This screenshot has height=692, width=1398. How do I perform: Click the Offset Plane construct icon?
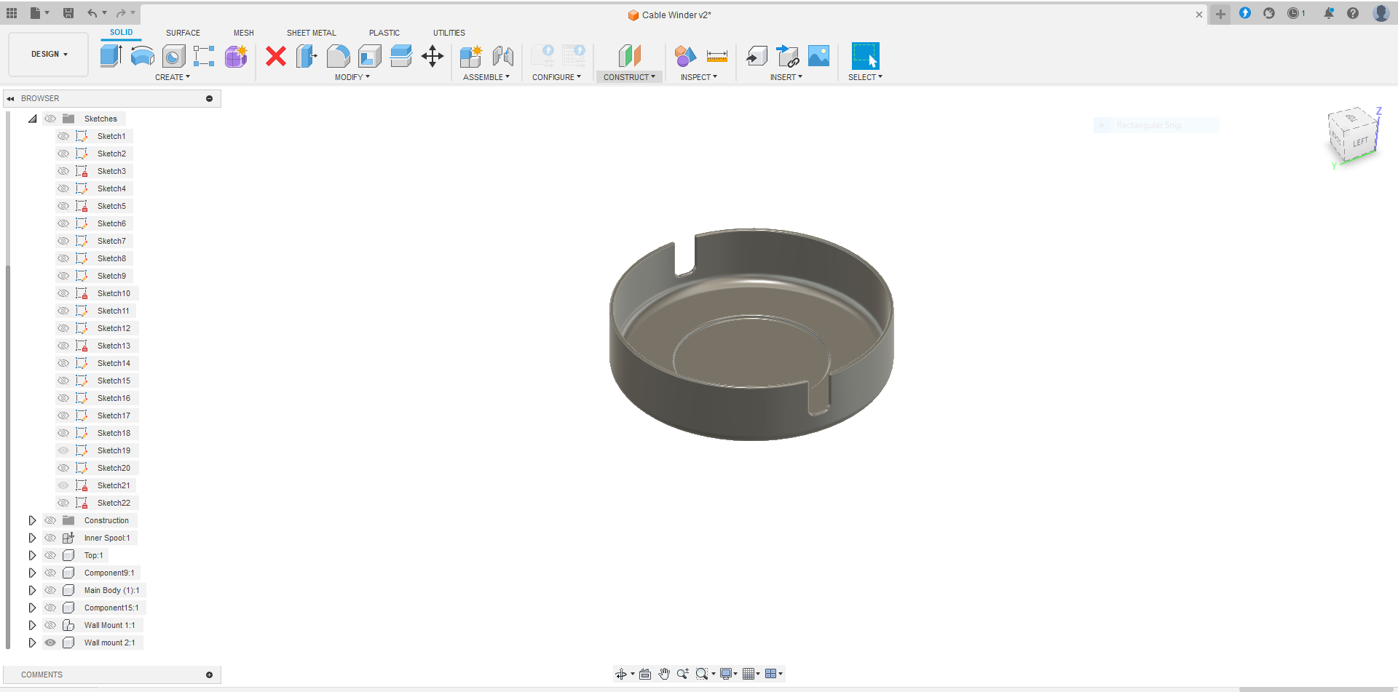[629, 56]
